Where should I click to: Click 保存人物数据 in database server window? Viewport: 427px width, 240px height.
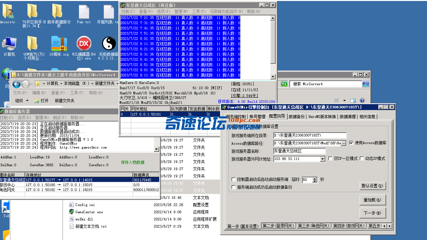132,162
